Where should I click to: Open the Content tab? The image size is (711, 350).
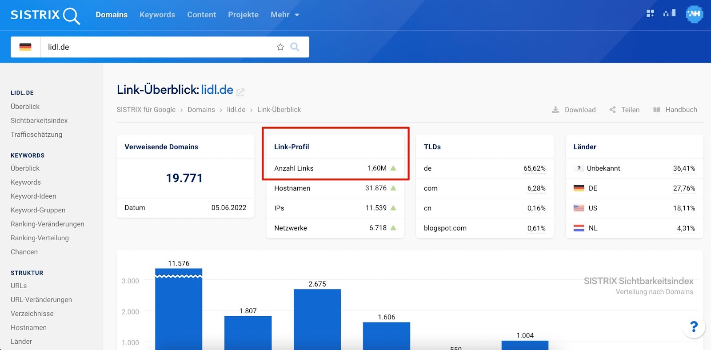[201, 15]
